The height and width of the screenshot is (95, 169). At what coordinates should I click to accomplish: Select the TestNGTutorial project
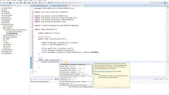point(8,53)
